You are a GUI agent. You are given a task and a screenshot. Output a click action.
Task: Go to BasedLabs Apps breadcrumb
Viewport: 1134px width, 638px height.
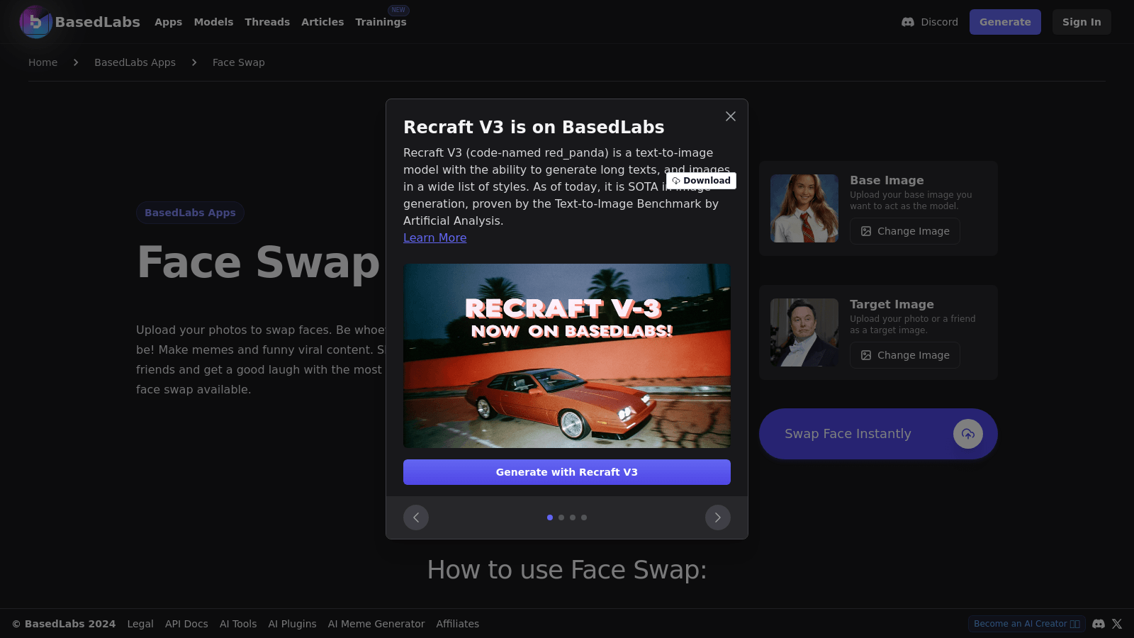(135, 62)
